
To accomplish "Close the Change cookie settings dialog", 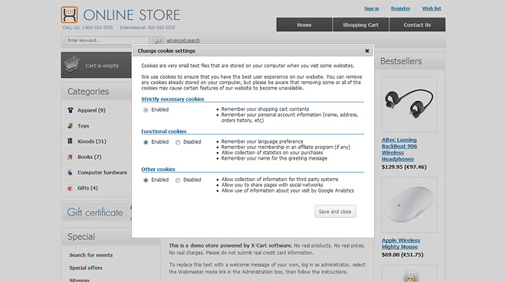I will tap(367, 50).
